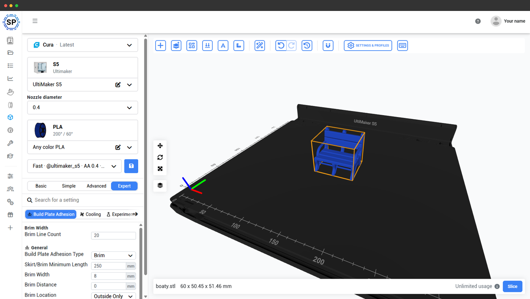530x299 pixels.
Task: Redo the last undone action
Action: 291,46
